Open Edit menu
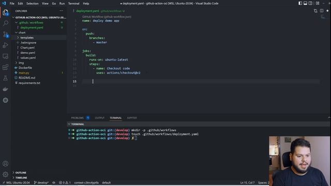The image size is (331, 186). click(x=20, y=4)
